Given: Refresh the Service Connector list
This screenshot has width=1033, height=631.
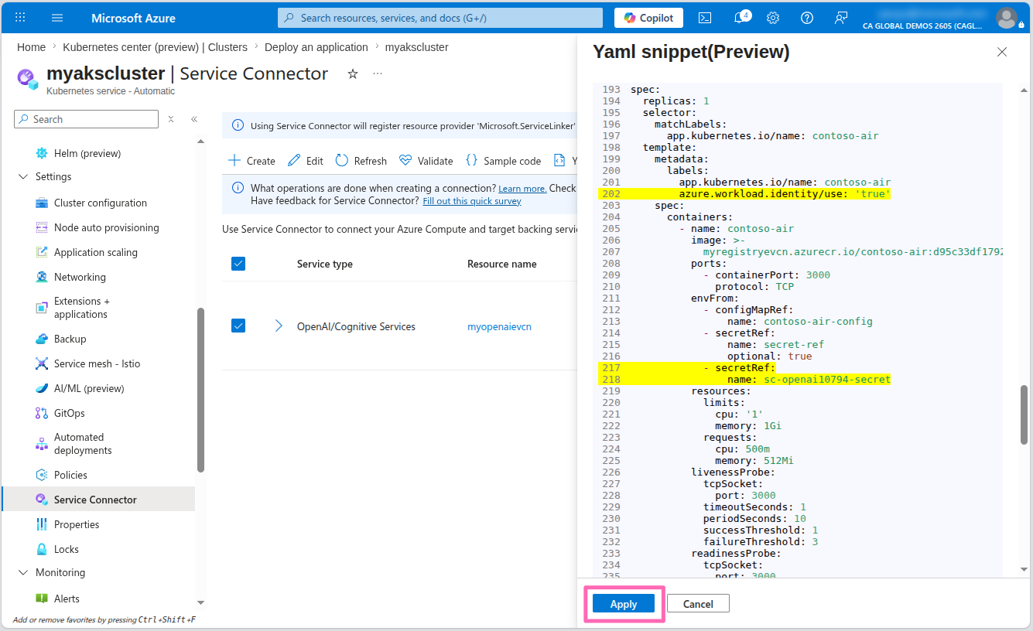Looking at the screenshot, I should (x=361, y=161).
